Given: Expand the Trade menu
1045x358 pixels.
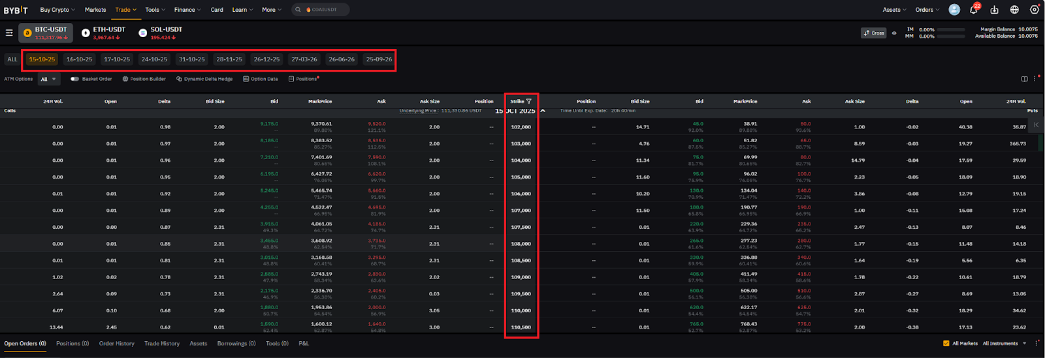Looking at the screenshot, I should pos(126,10).
